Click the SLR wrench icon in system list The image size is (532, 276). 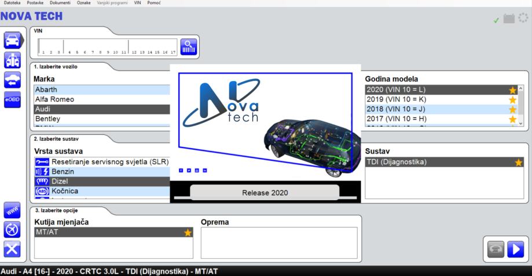[42, 162]
